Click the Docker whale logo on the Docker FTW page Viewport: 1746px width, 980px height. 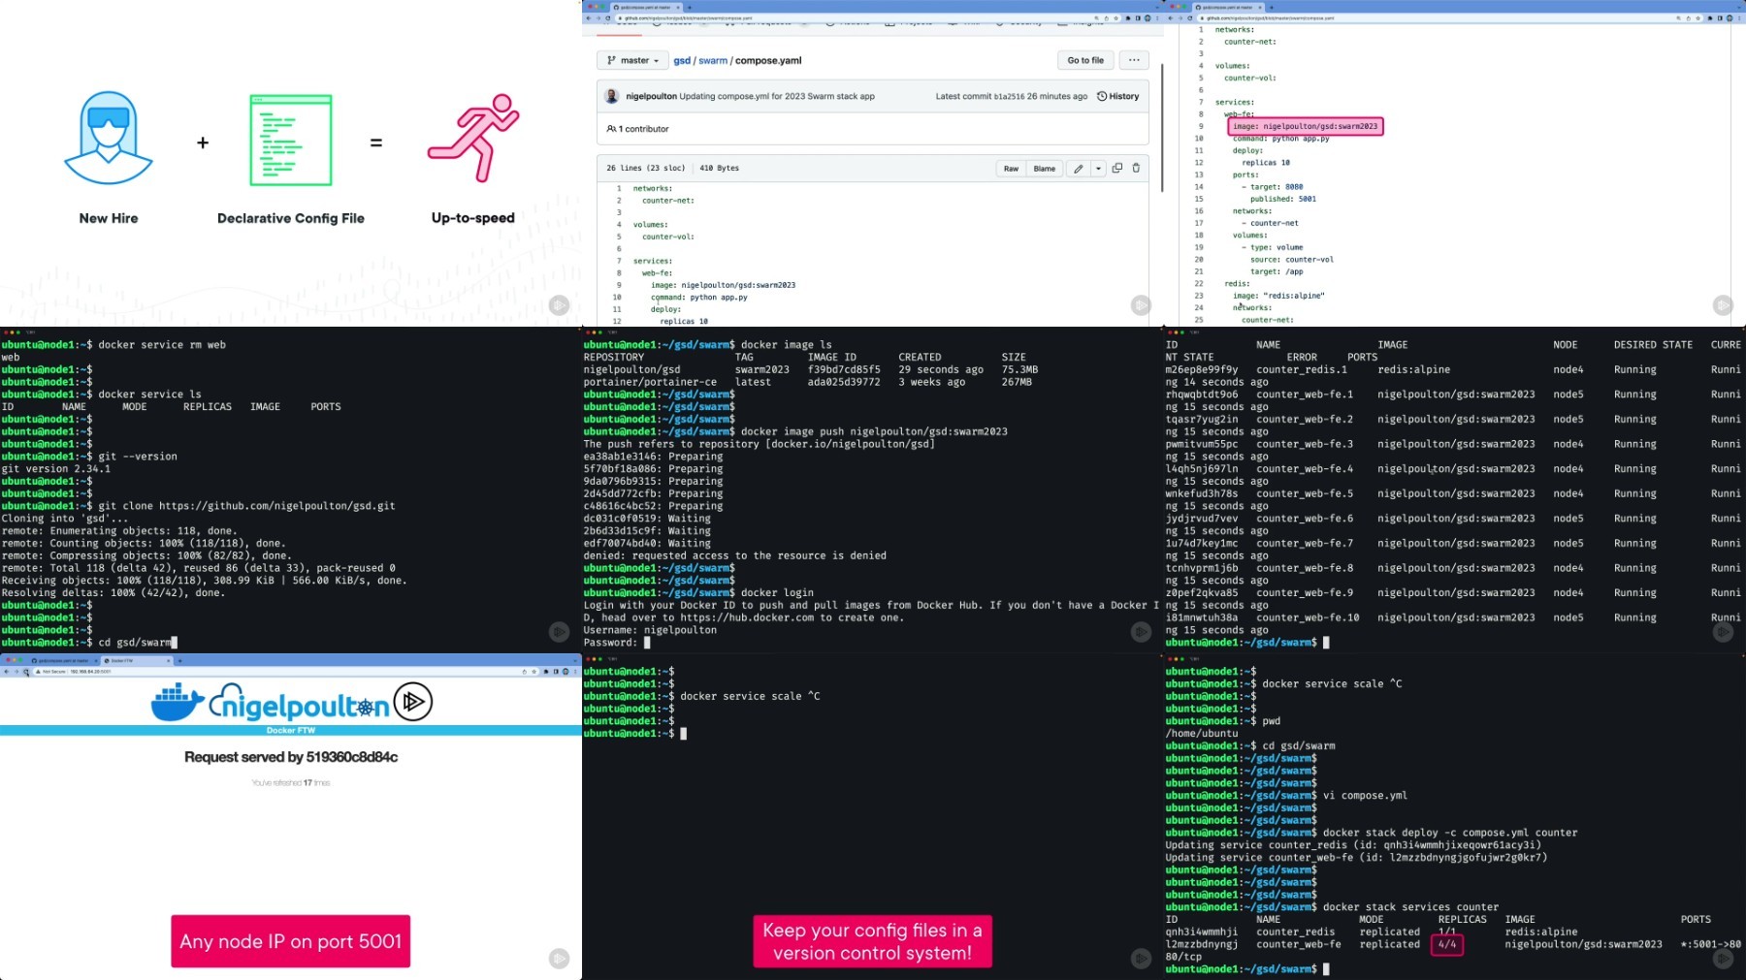[178, 703]
